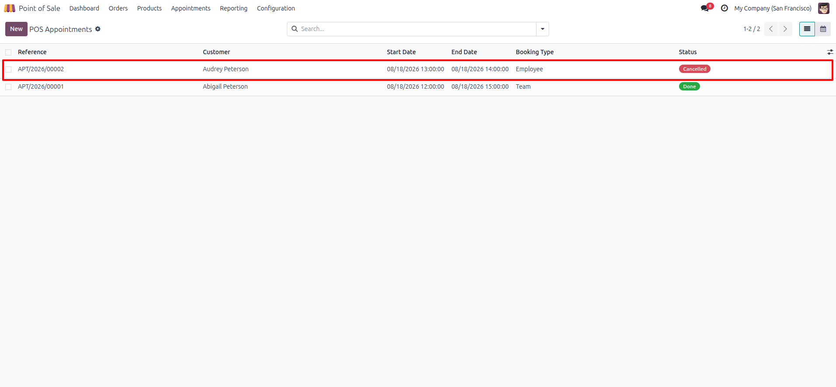Open the activities clock icon
Image resolution: width=836 pixels, height=387 pixels.
(725, 8)
